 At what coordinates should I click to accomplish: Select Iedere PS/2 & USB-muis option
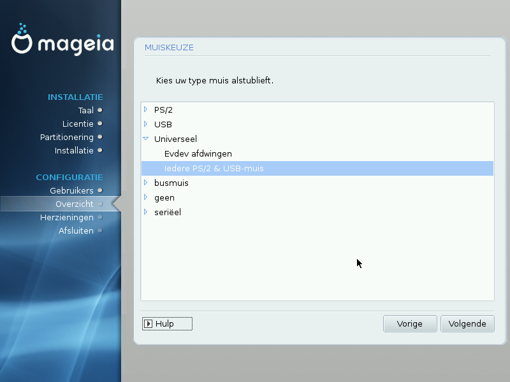pyautogui.click(x=317, y=168)
